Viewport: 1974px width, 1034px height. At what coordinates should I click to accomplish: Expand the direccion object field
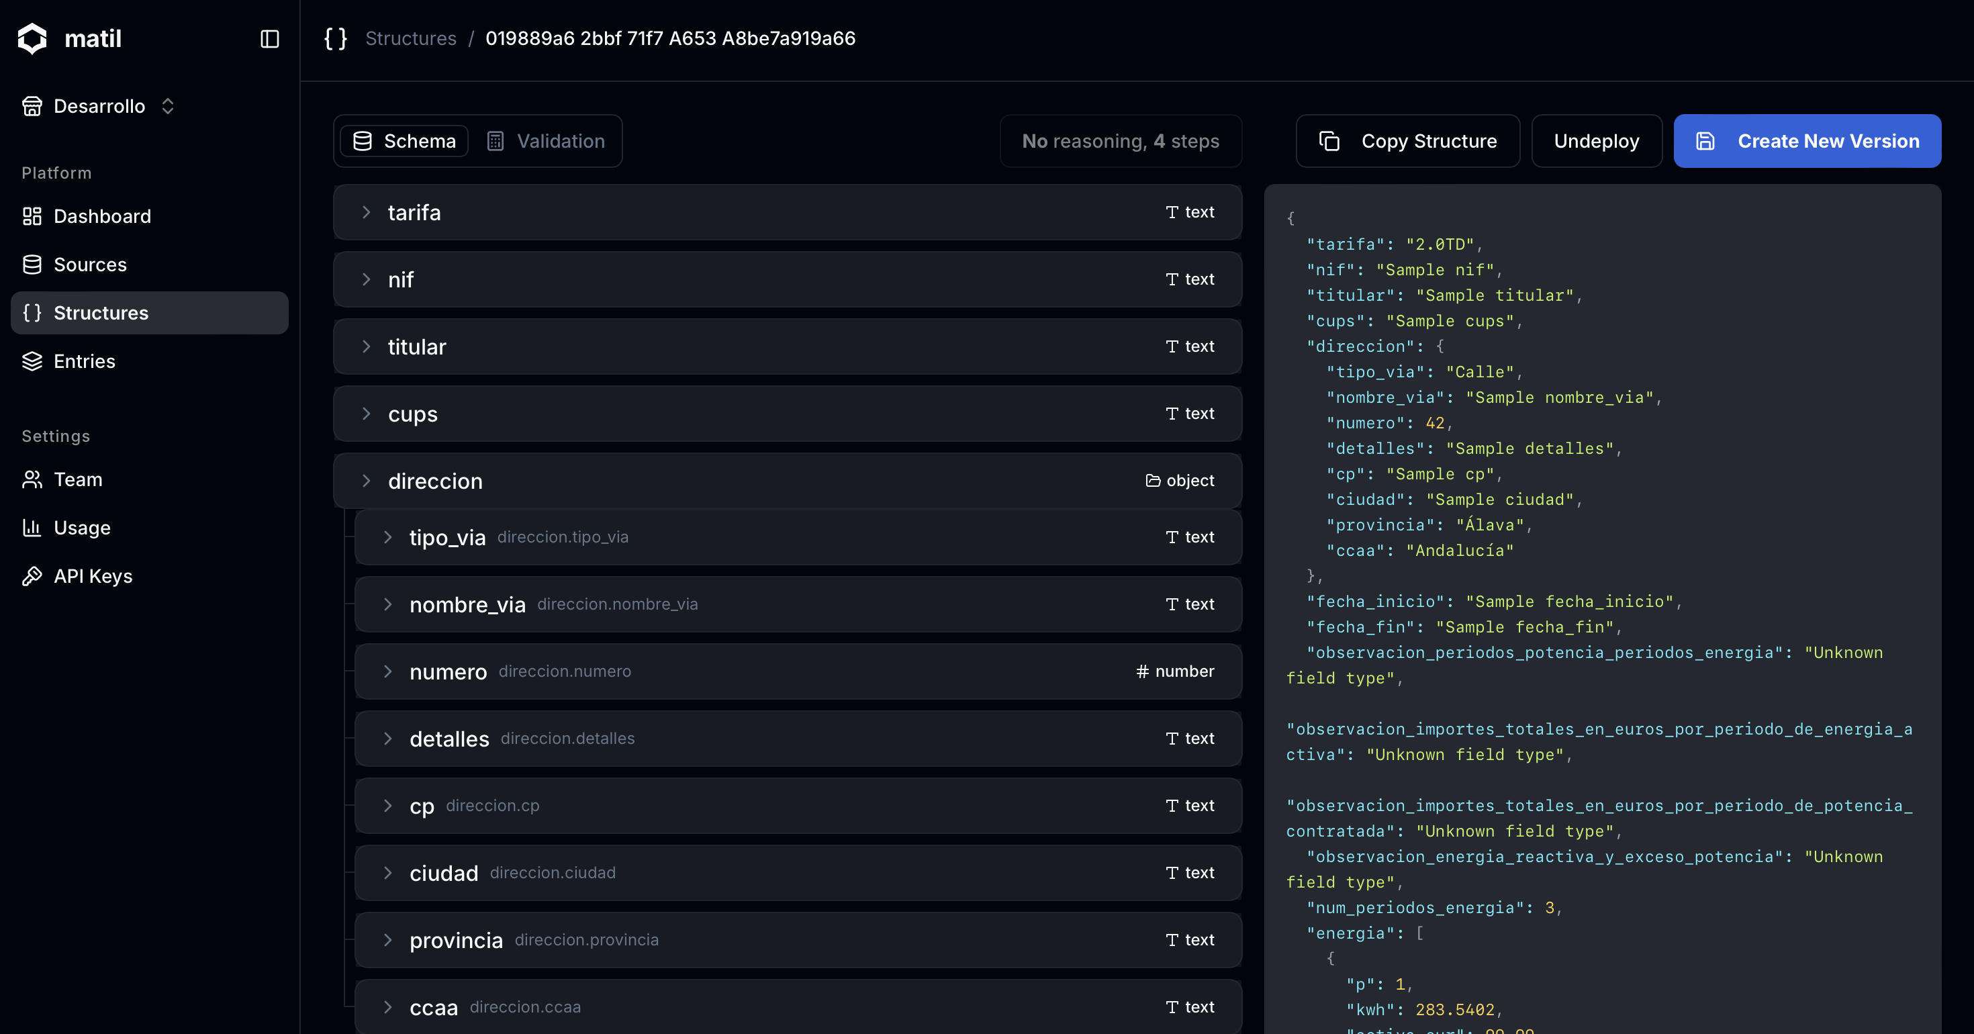pos(367,481)
